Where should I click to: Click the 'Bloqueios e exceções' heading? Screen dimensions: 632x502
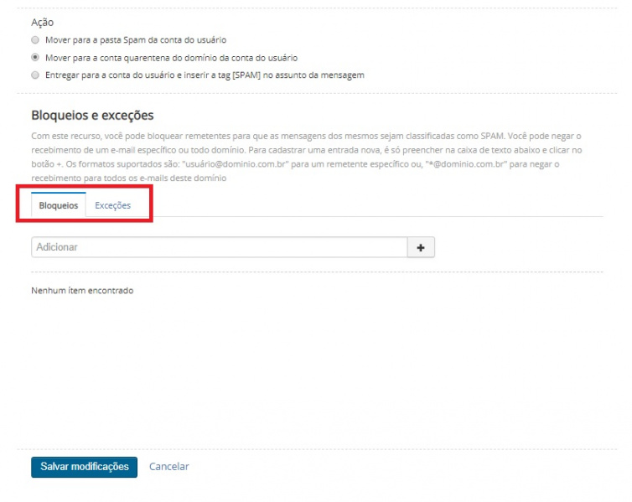point(92,116)
